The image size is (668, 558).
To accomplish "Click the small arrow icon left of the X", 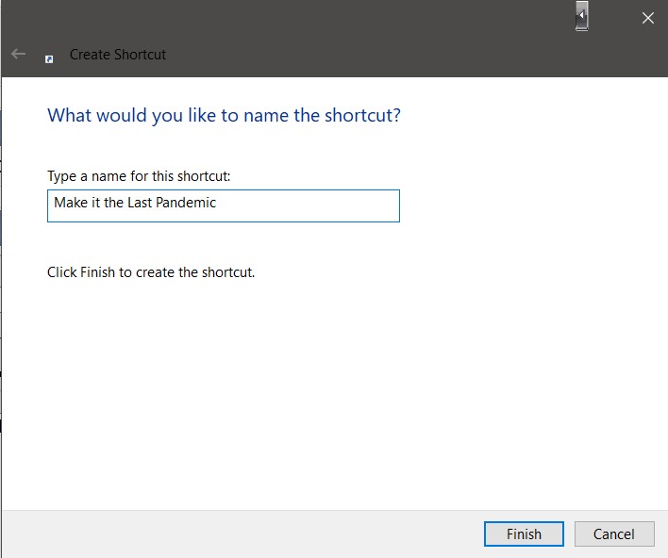I will (x=582, y=16).
